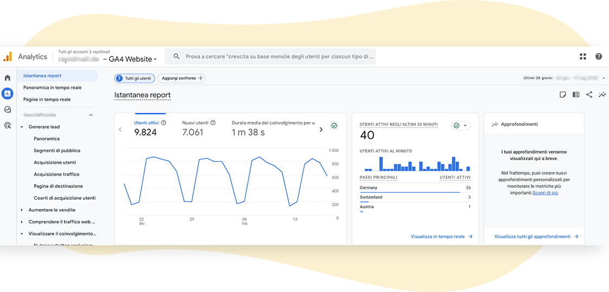
Task: Open the Insights sparkline icon
Action: coord(602,94)
